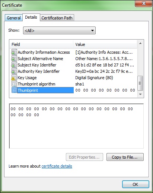The width and height of the screenshot is (153, 193).
Task: Click the Subject Alternative Name field icon
Action: 14,59
